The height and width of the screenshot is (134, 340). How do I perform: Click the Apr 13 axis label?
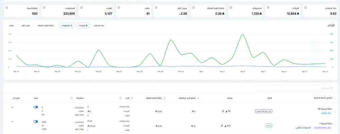(325, 71)
